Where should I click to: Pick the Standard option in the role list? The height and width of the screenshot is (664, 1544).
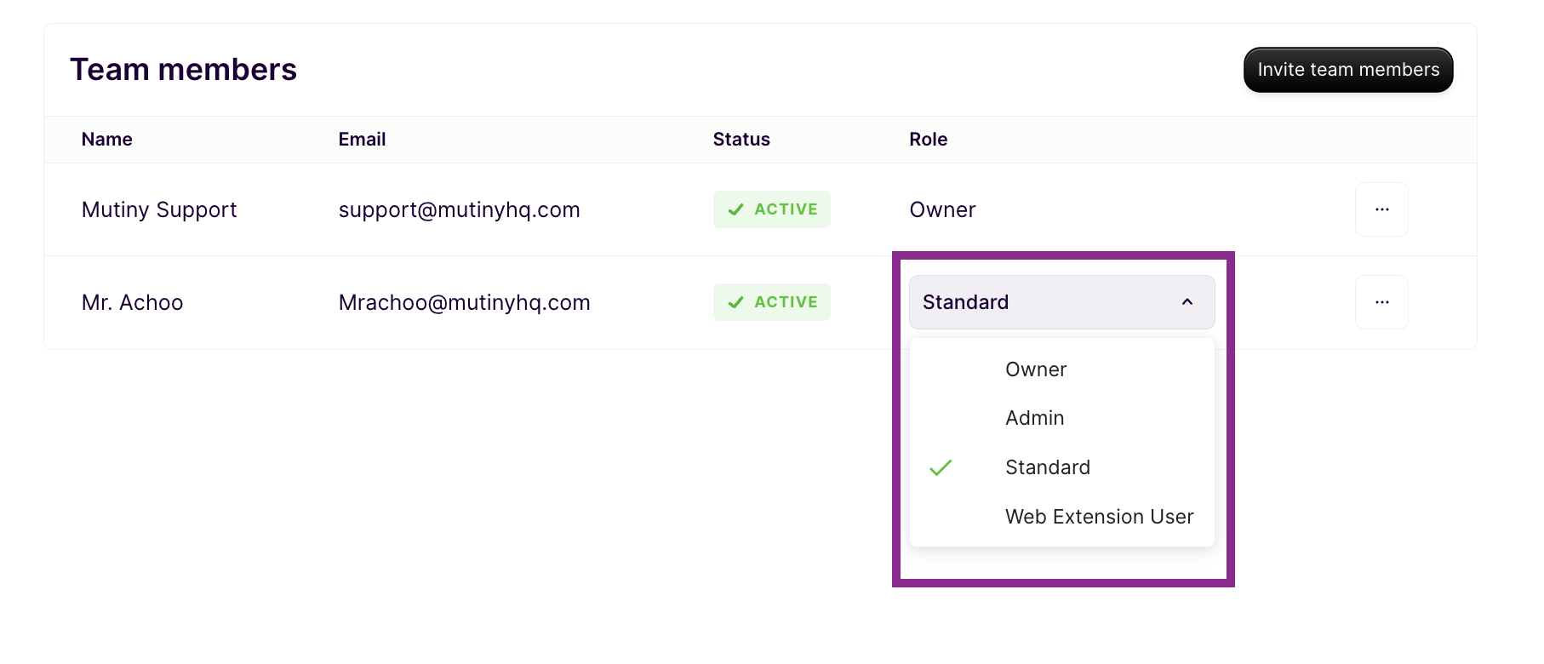click(1047, 467)
